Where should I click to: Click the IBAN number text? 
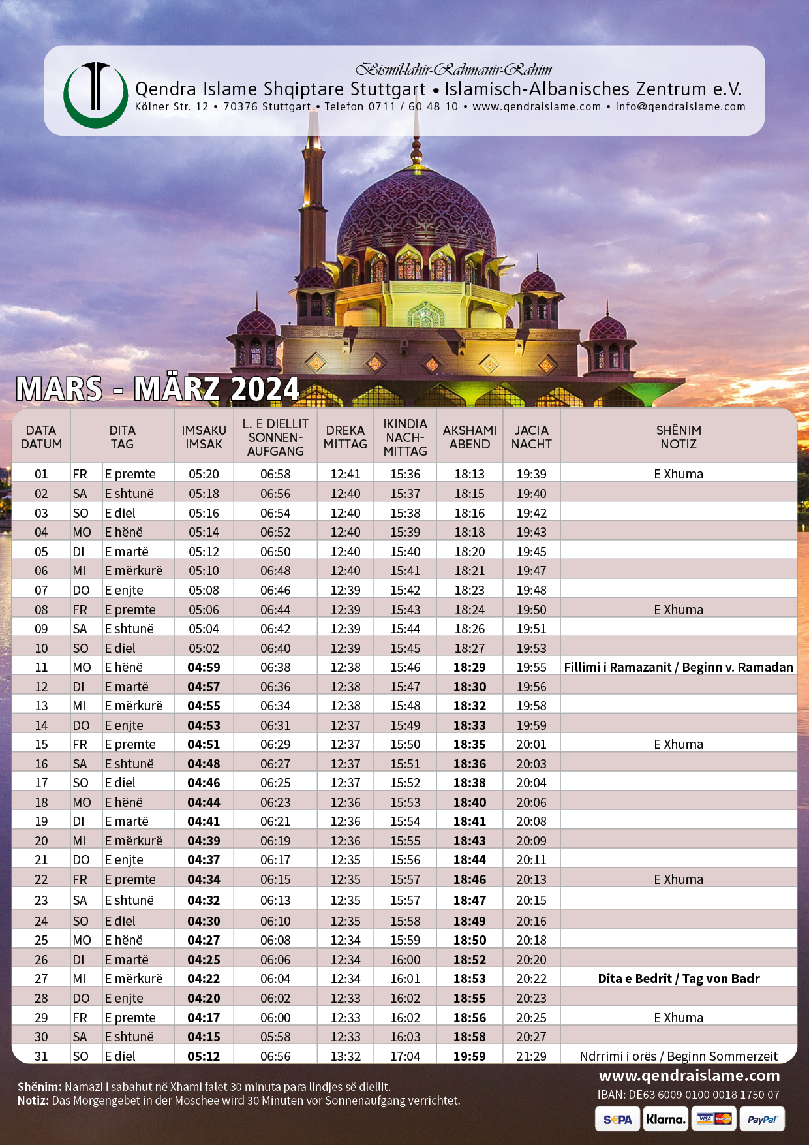(x=688, y=1095)
